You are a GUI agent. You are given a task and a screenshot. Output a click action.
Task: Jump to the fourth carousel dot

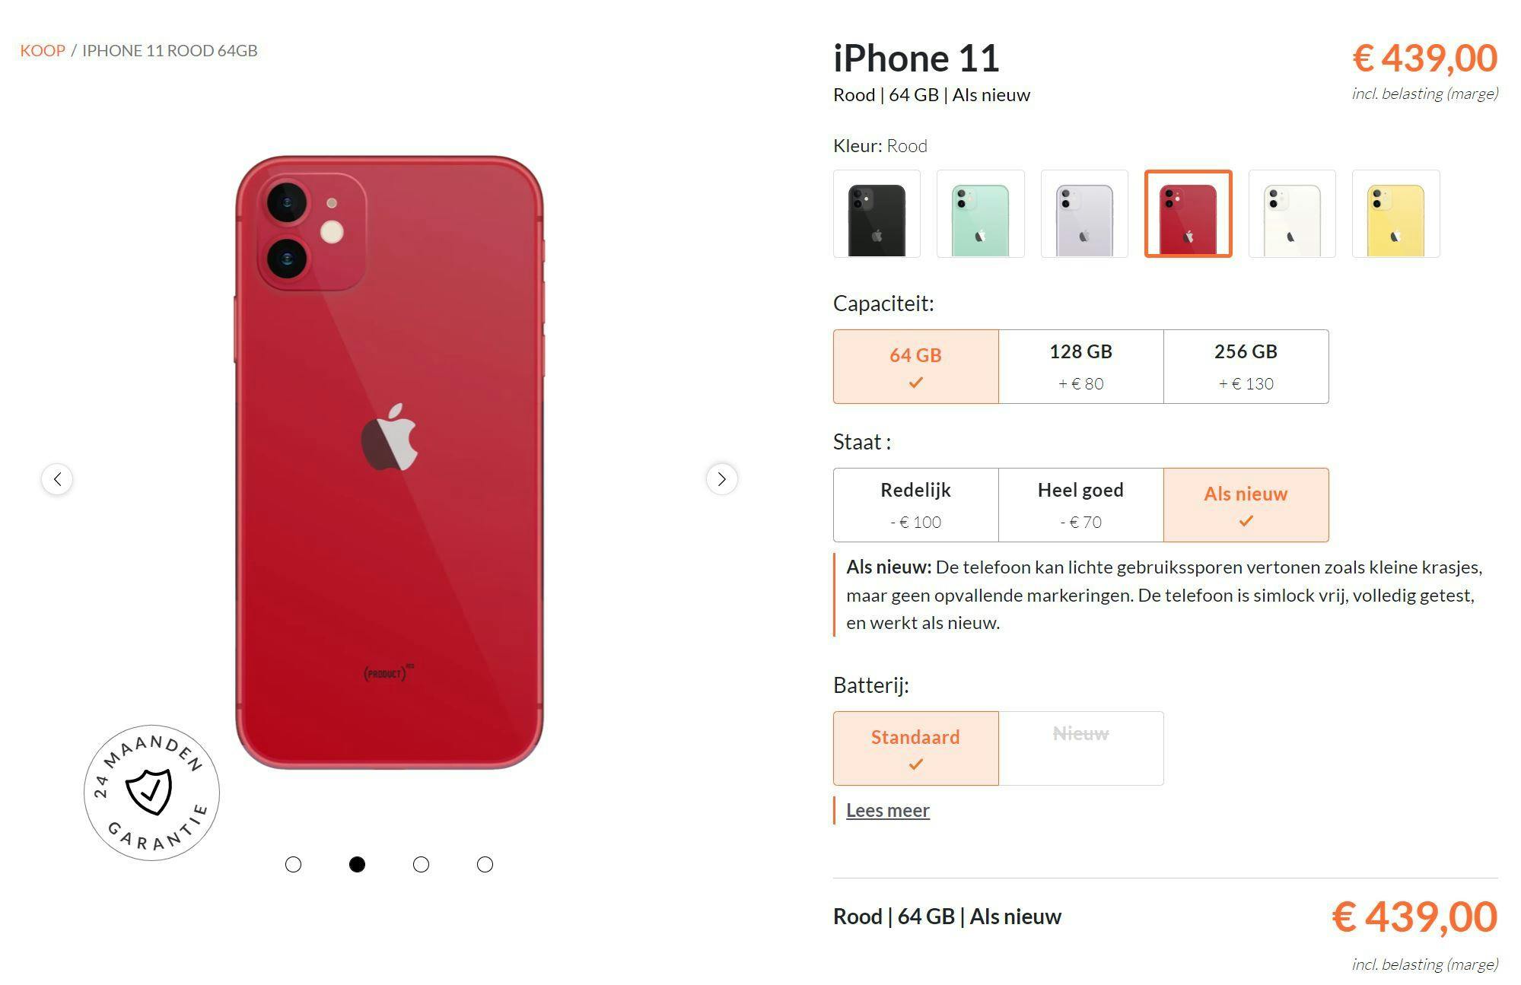click(485, 864)
